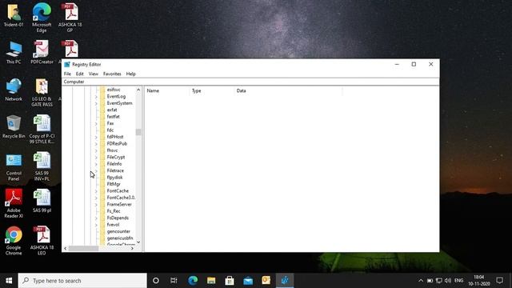Select the genericusbfn key in the tree

click(x=120, y=238)
